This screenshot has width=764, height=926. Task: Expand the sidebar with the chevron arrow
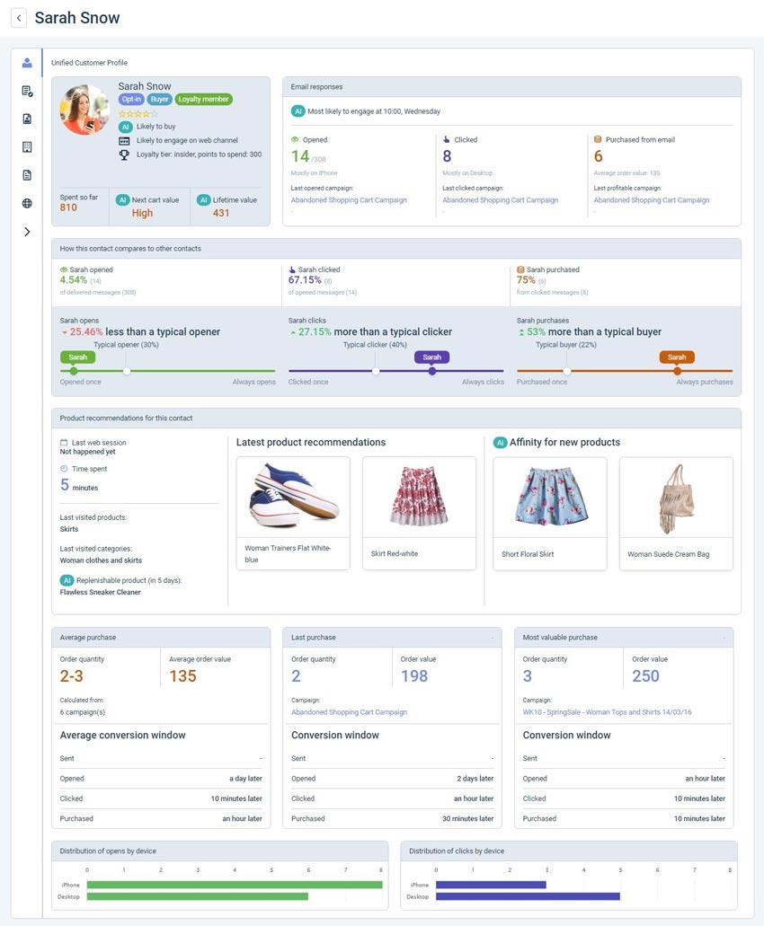click(x=27, y=232)
